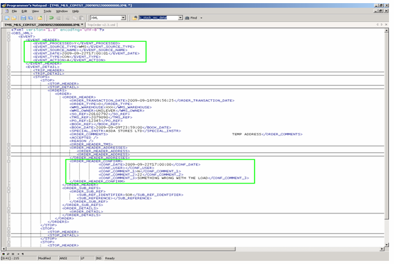Image resolution: width=394 pixels, height=264 pixels.
Task: Click the binoculars Find button
Action: [191, 18]
